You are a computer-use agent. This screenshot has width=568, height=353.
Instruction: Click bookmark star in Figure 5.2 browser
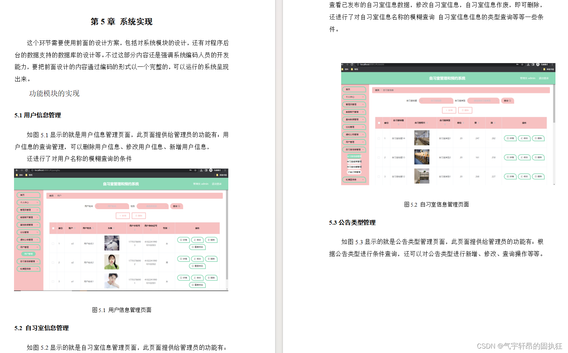click(x=522, y=65)
